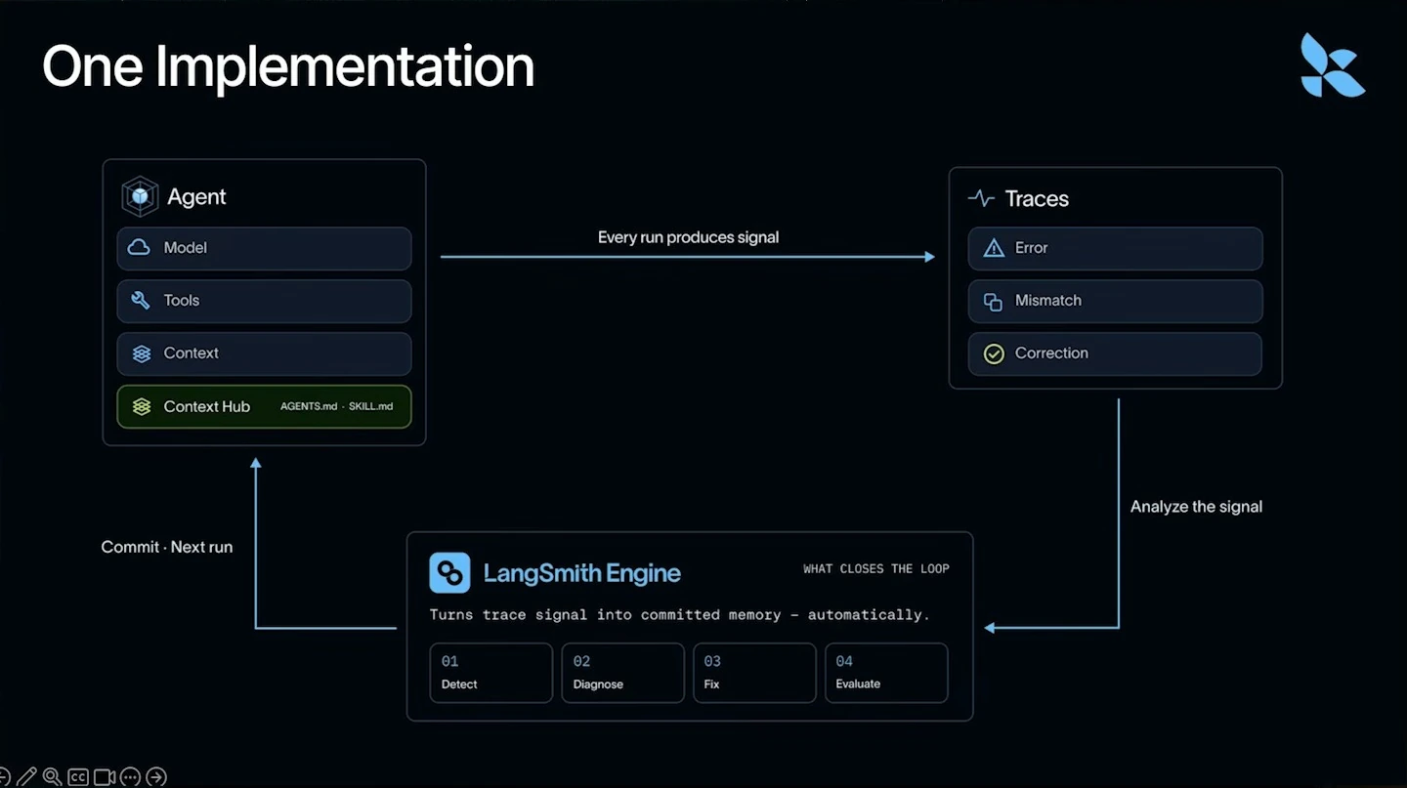Click the "Mismatch" label text
1407x788 pixels.
pos(1048,301)
